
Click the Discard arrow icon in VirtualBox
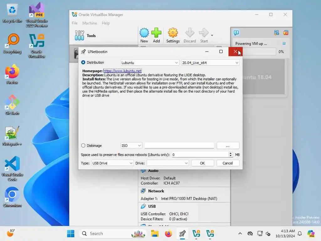click(190, 35)
